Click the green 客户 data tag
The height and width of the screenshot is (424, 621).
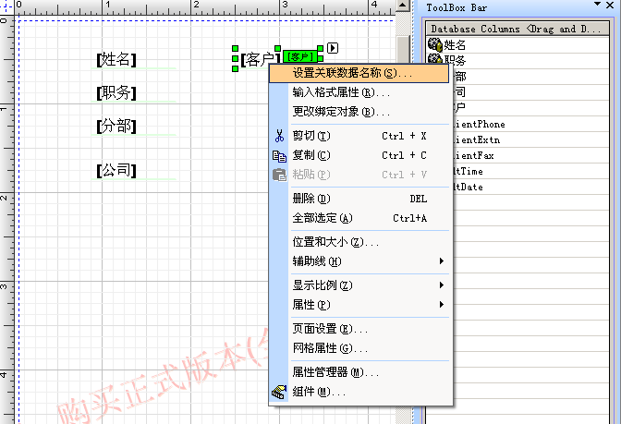click(301, 57)
